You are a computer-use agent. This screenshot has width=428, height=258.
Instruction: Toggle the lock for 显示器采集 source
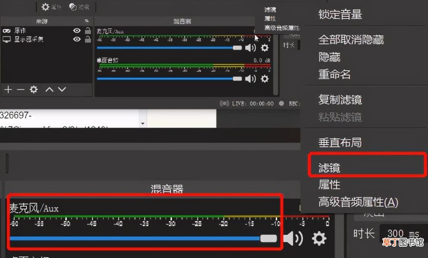pos(88,39)
